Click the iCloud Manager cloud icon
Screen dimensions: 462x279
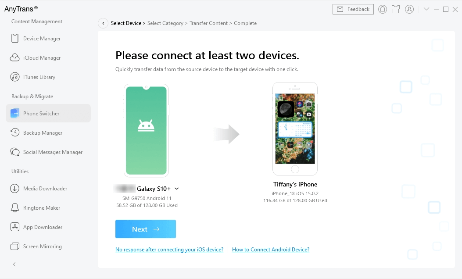pos(15,58)
